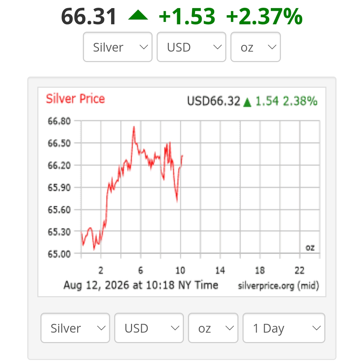Click the Aug 12, 2026 timestamp text
354x364 pixels.
[141, 285]
